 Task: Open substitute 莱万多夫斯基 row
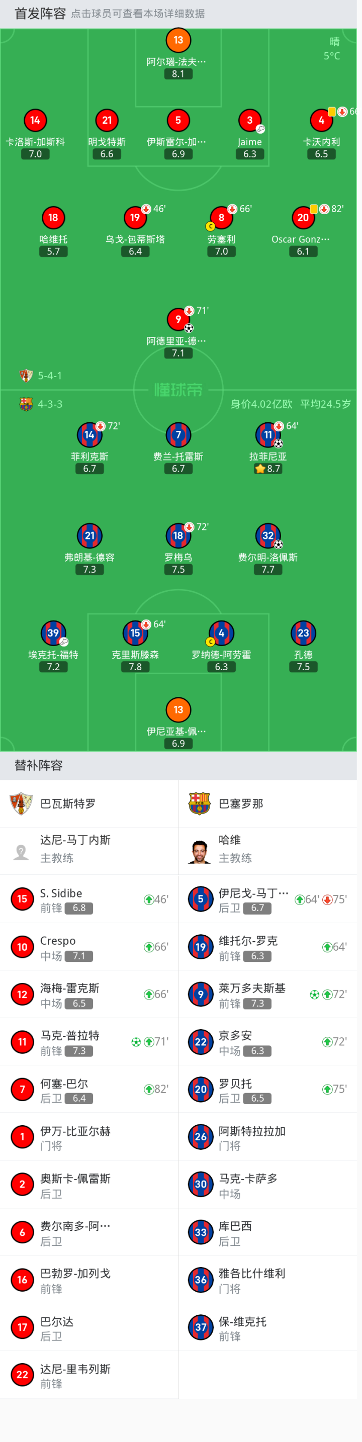(267, 994)
